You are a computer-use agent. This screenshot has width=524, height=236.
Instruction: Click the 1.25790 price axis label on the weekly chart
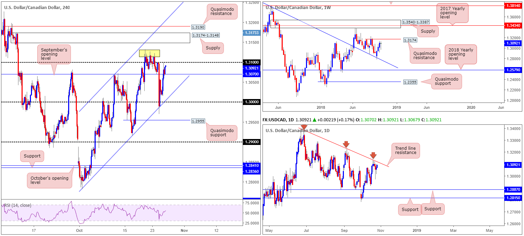(x=513, y=70)
